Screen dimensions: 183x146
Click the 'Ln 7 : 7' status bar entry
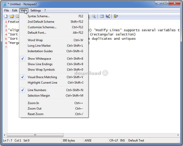coord(7,141)
